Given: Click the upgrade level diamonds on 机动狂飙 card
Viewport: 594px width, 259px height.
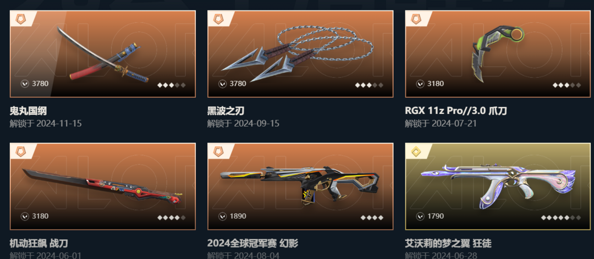Looking at the screenshot, I should tap(172, 218).
